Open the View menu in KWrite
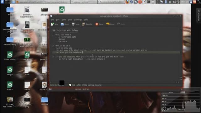 (63, 20)
